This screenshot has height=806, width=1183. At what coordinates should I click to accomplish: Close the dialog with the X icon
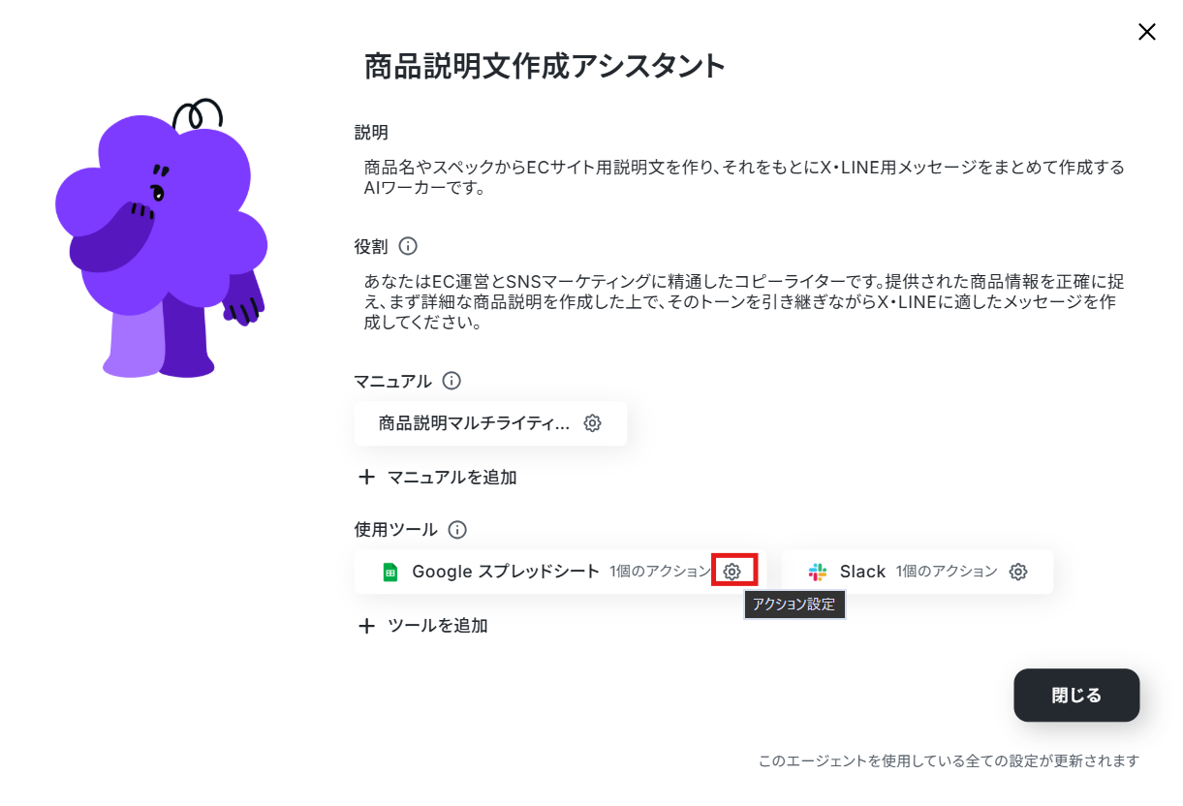click(x=1147, y=32)
